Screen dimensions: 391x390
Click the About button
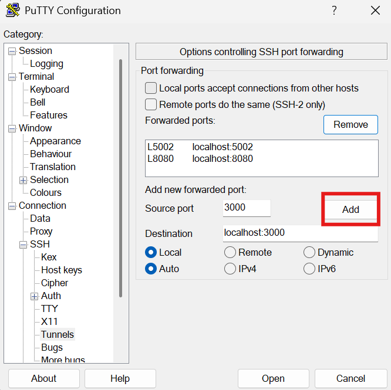pos(44,378)
